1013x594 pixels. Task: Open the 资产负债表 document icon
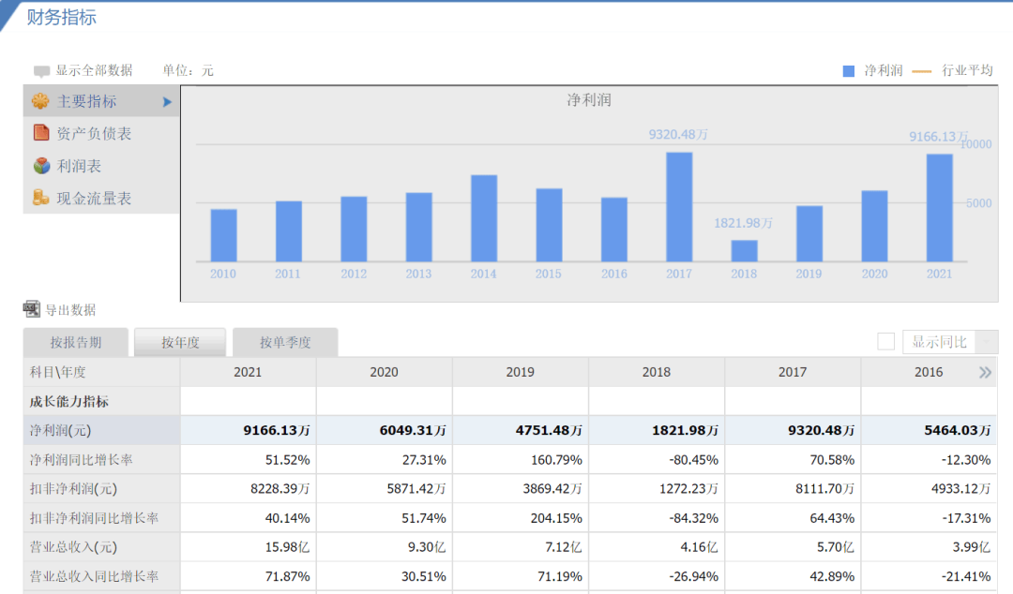(41, 133)
